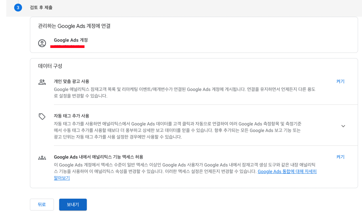Click the Google Ads 계정 label
Screen dimensions: 362x221
pyautogui.click(x=71, y=40)
